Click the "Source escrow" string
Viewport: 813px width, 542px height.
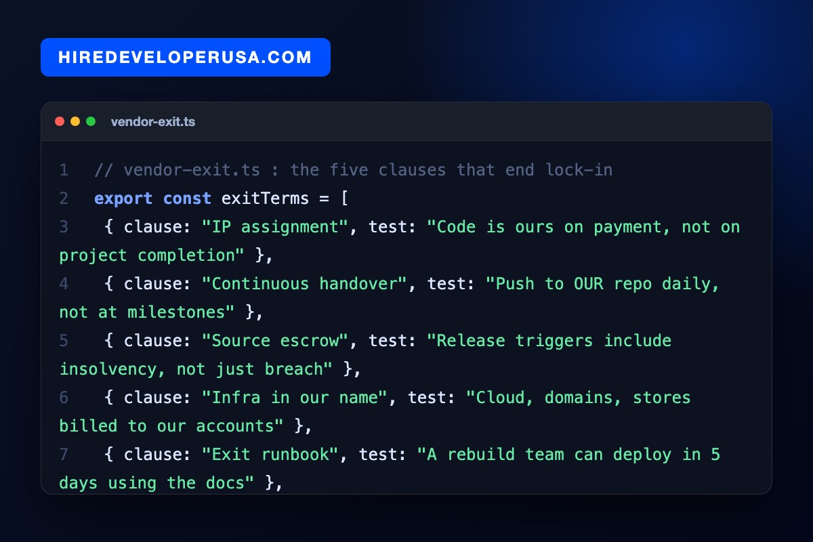point(275,341)
